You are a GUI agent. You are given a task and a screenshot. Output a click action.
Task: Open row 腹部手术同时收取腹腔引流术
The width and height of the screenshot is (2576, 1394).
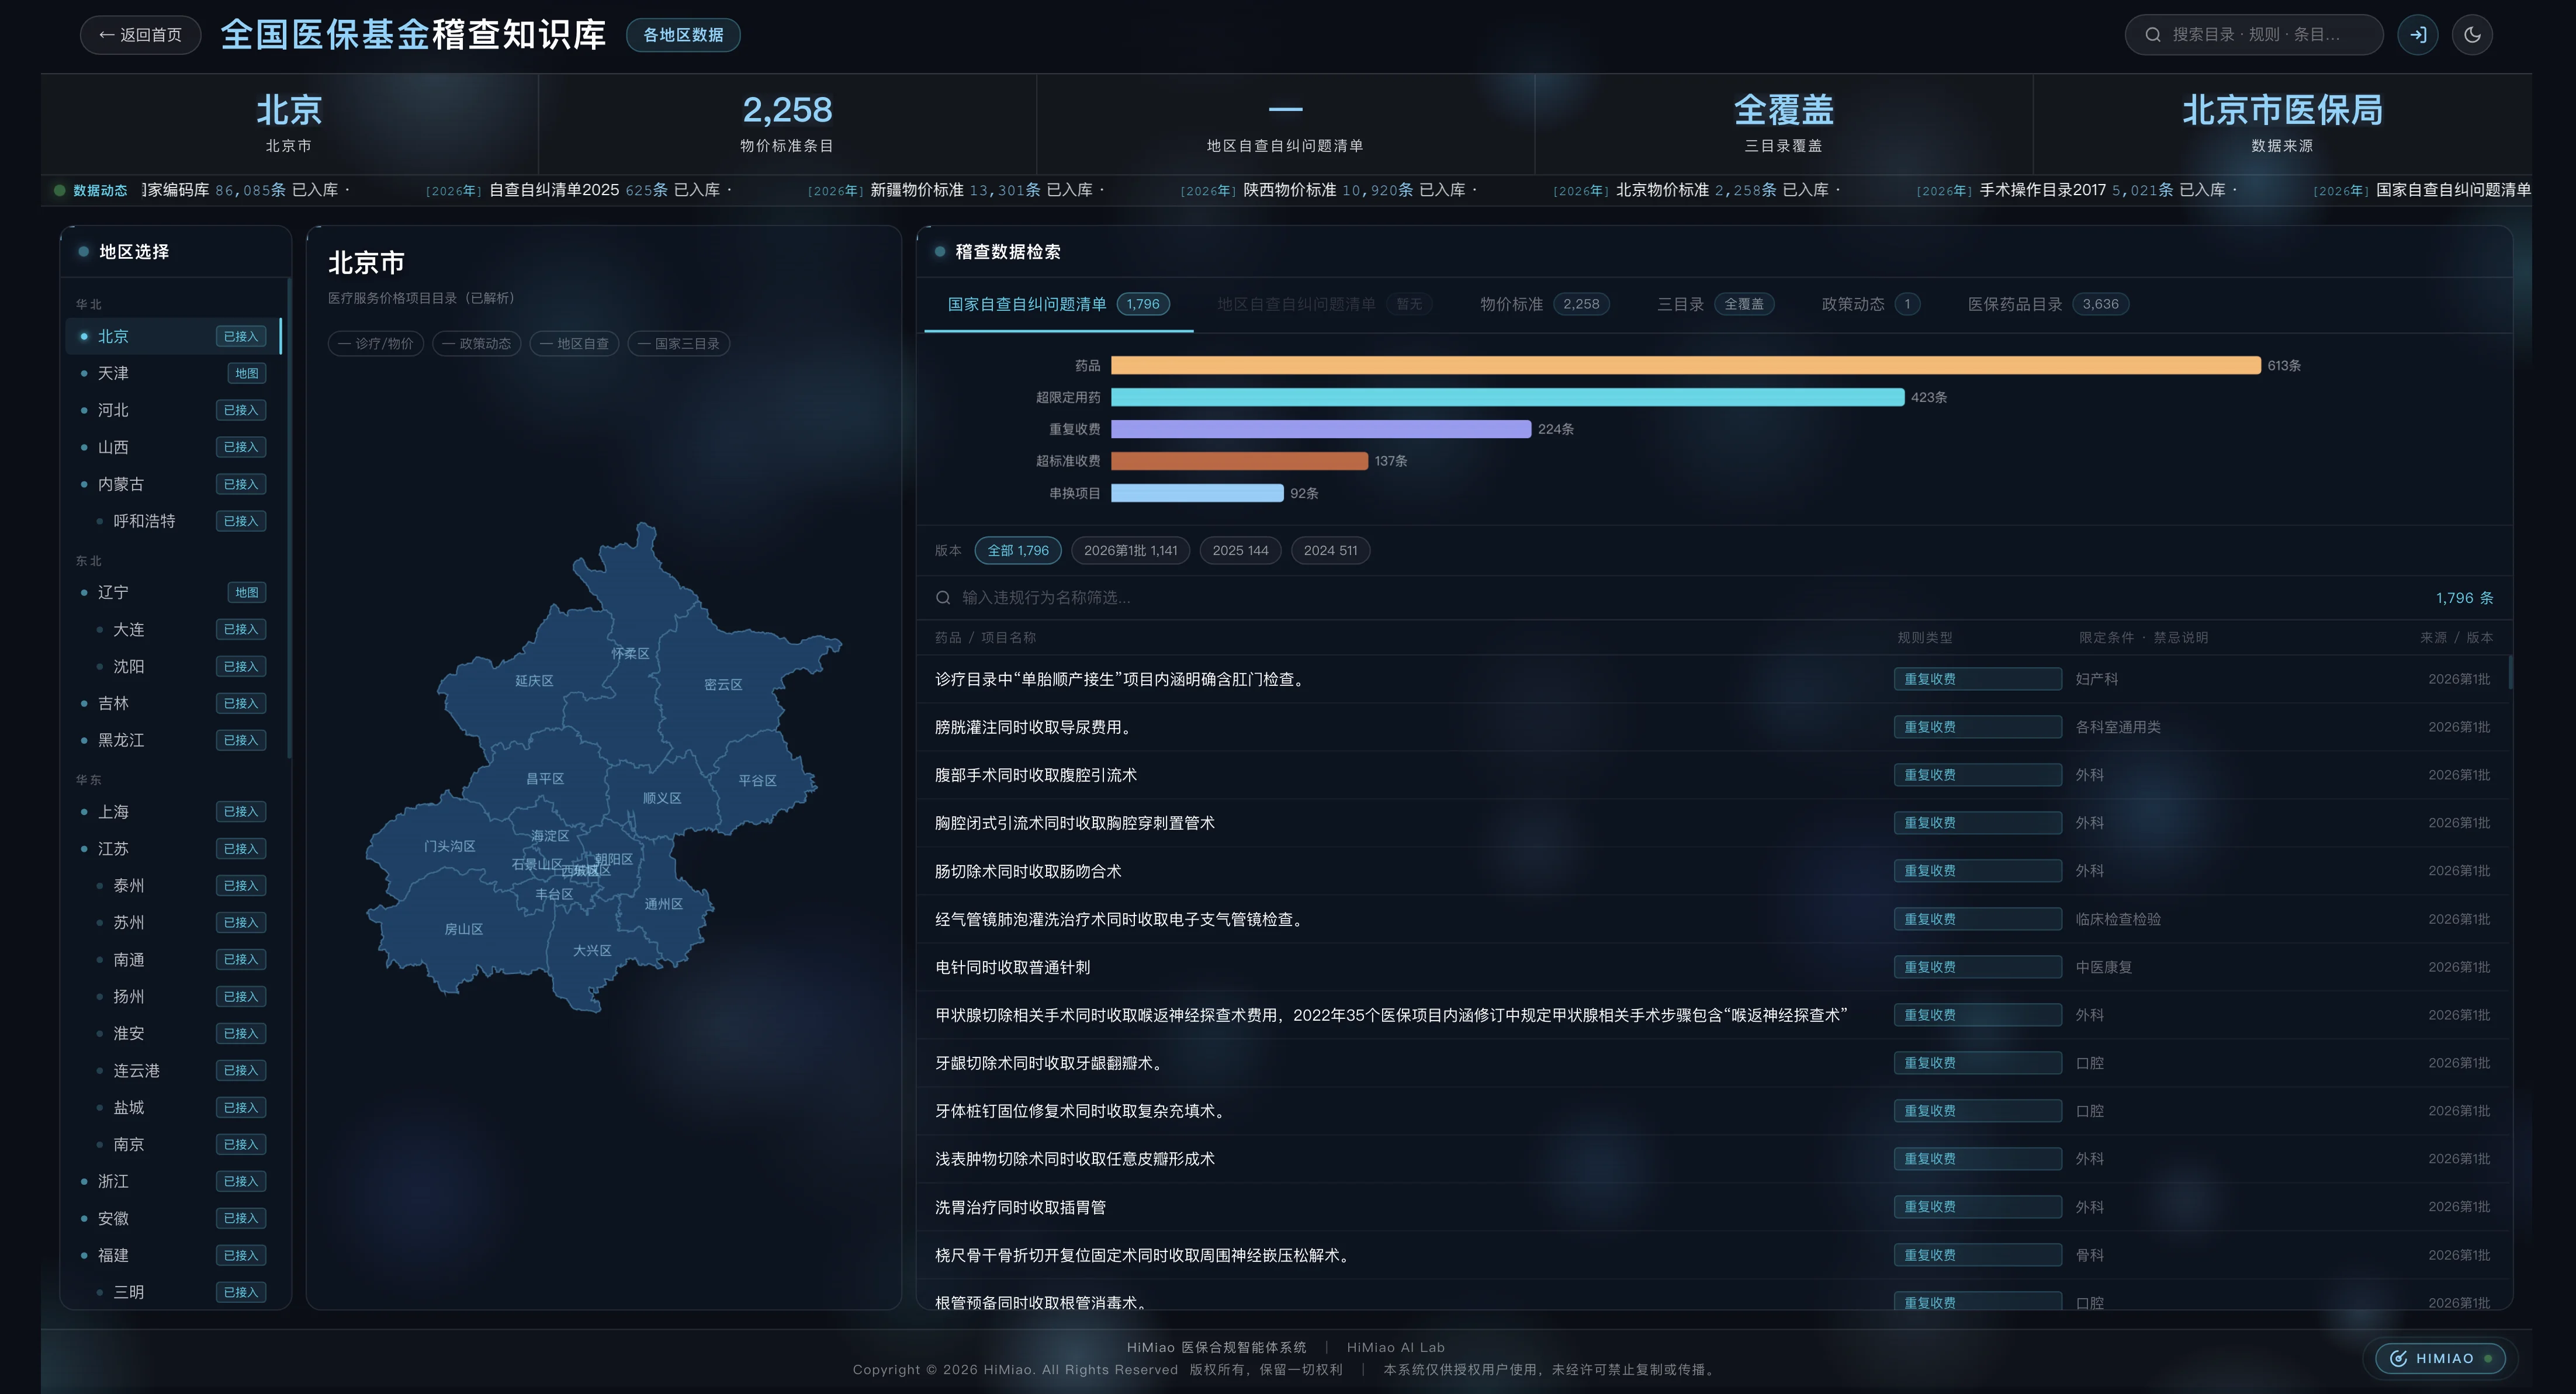(x=1713, y=776)
